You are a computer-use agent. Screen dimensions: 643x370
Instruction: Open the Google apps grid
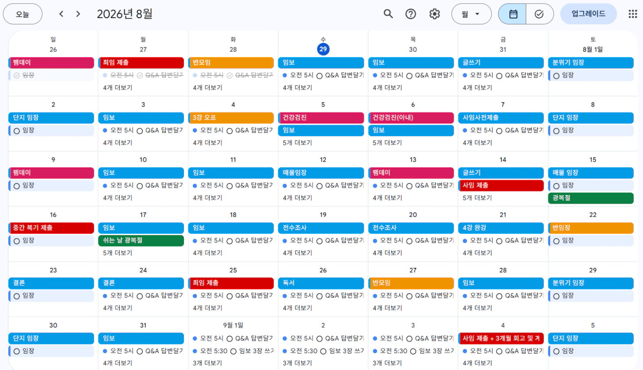pos(633,14)
